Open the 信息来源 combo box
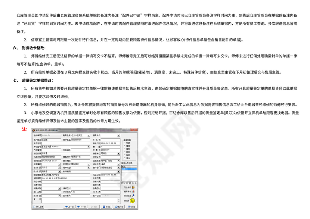Image resolution: width=310 pixels, height=219 pixels. click(118, 160)
